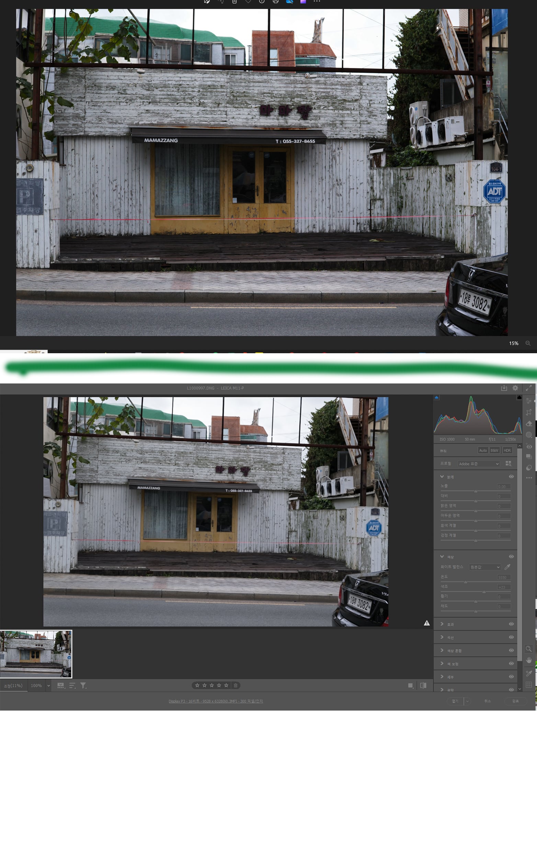Open the filmstrip filter funnel icon
Image resolution: width=537 pixels, height=859 pixels.
click(x=83, y=685)
